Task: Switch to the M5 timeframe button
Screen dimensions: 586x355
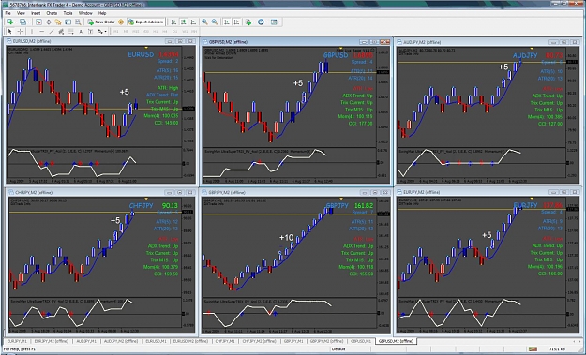Action: pyautogui.click(x=126, y=32)
